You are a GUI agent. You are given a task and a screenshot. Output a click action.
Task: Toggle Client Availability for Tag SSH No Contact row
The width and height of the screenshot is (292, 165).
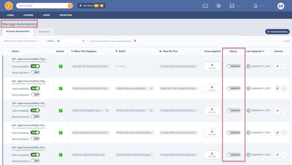tap(35, 66)
